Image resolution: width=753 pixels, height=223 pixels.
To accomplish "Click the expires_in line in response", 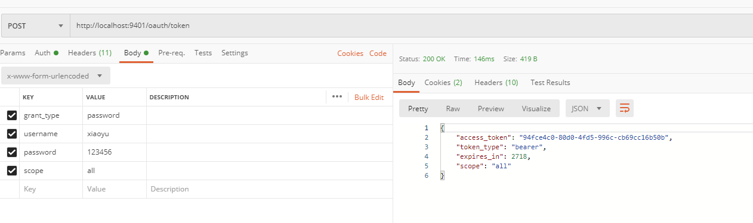I will pyautogui.click(x=493, y=156).
